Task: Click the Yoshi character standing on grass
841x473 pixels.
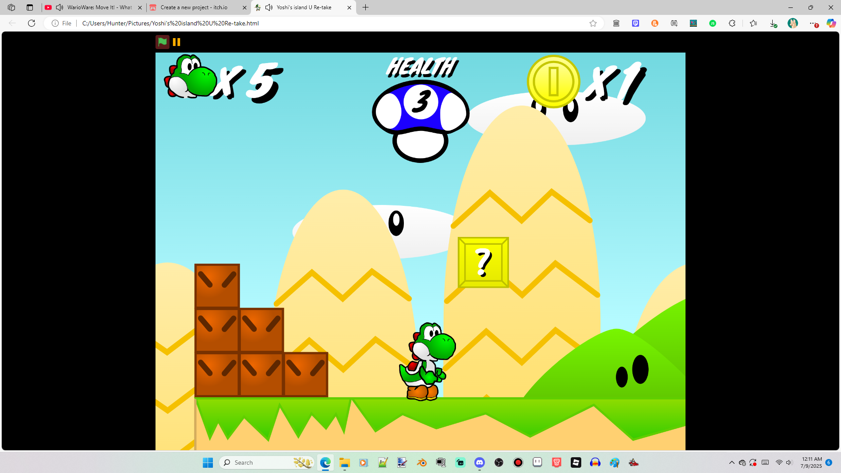Action: click(427, 362)
